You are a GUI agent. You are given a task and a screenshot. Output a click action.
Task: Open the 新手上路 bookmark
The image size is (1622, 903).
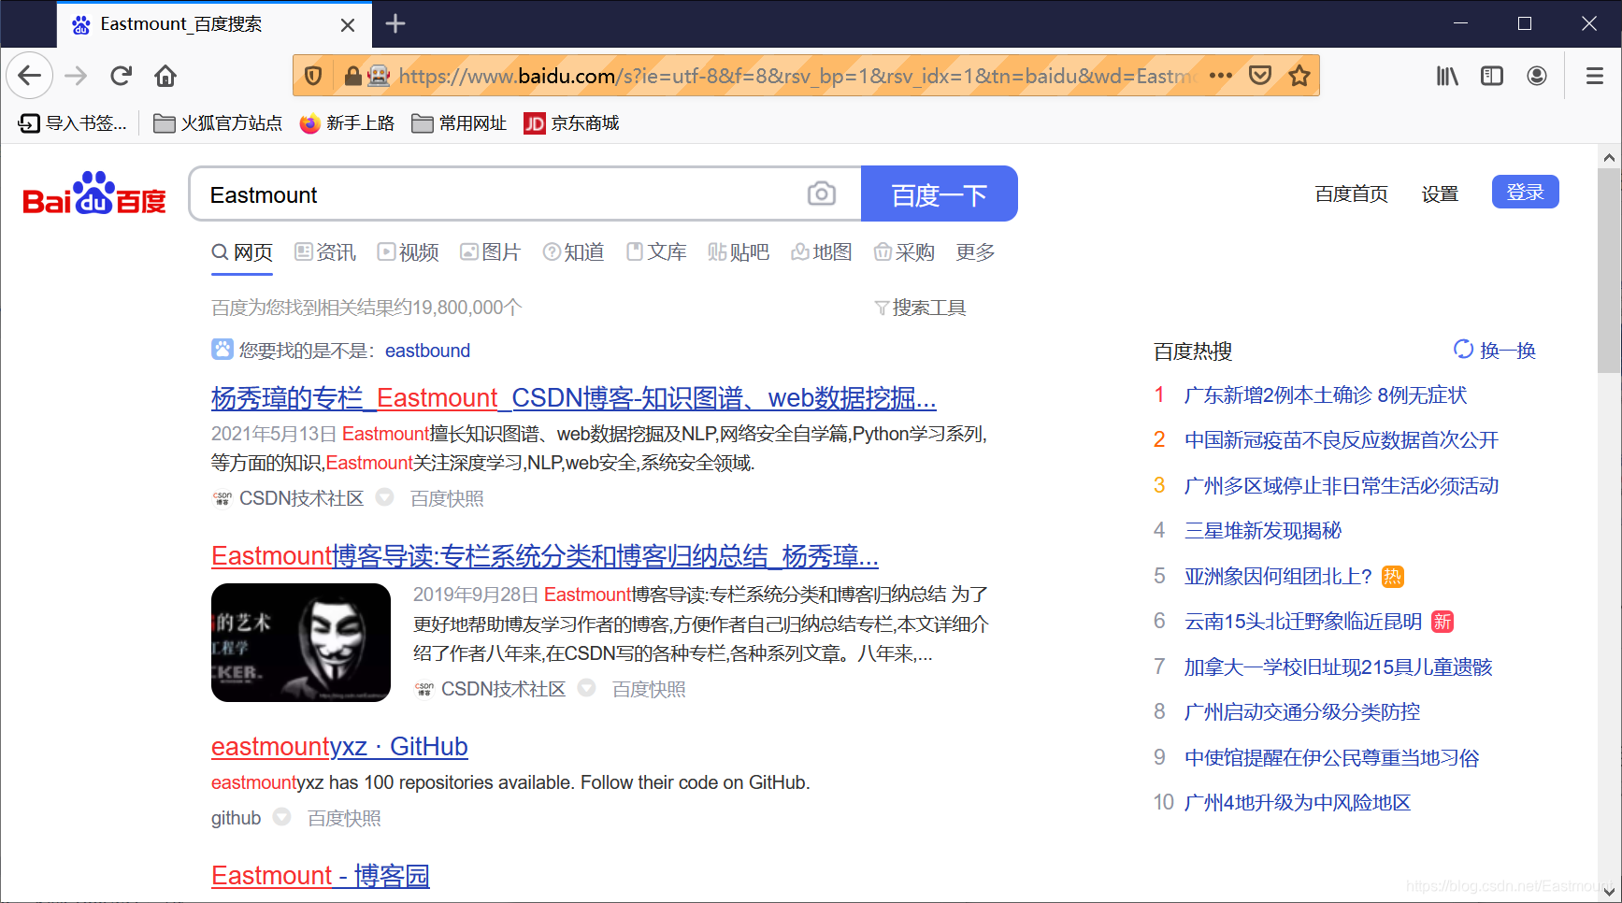click(x=347, y=123)
